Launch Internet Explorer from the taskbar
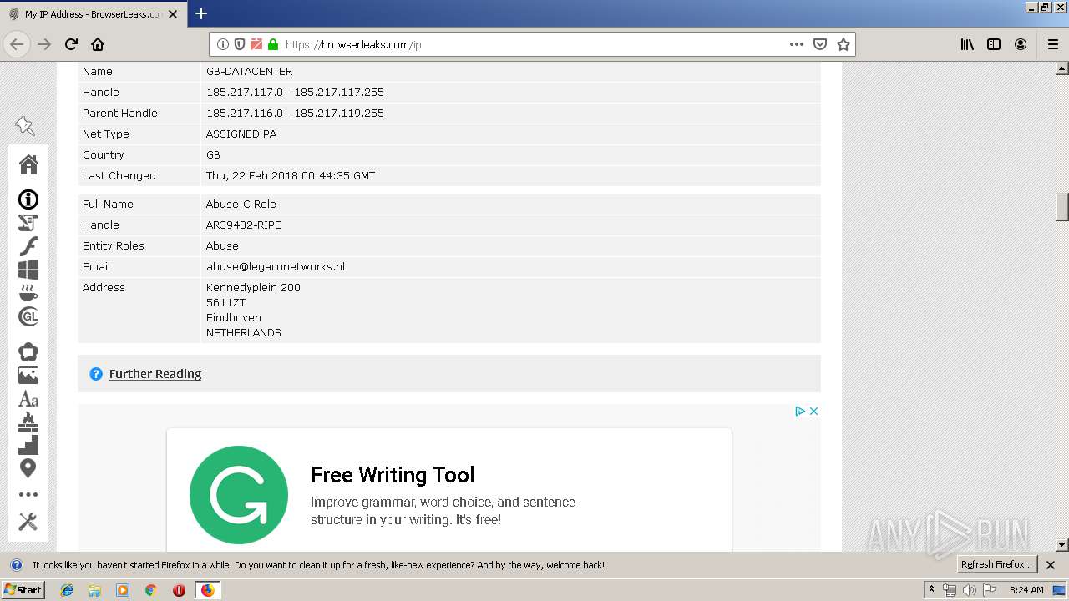This screenshot has height=601, width=1069. [x=67, y=590]
